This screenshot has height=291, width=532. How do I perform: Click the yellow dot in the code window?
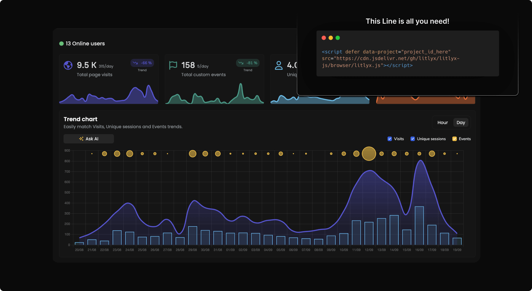click(x=331, y=38)
